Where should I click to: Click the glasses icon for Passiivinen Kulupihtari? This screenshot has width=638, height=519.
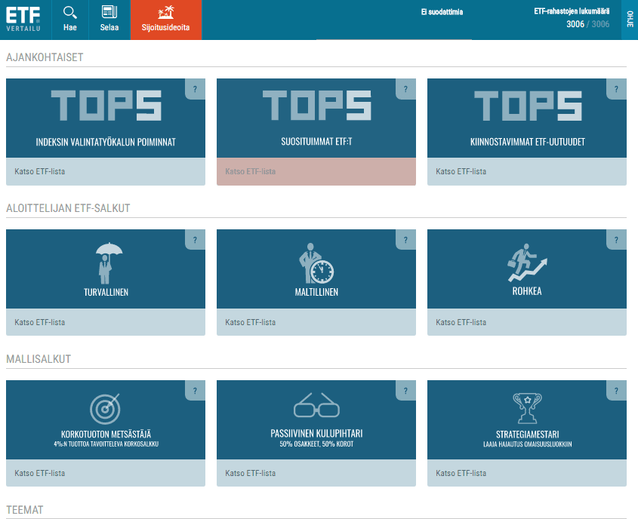coord(316,406)
